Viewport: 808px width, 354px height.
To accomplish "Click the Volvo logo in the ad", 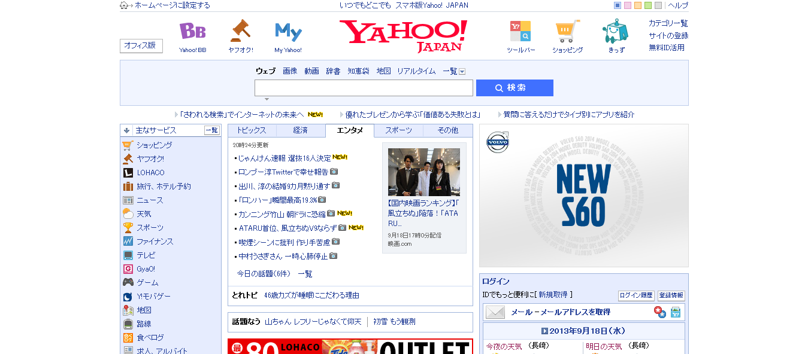I will [x=498, y=142].
